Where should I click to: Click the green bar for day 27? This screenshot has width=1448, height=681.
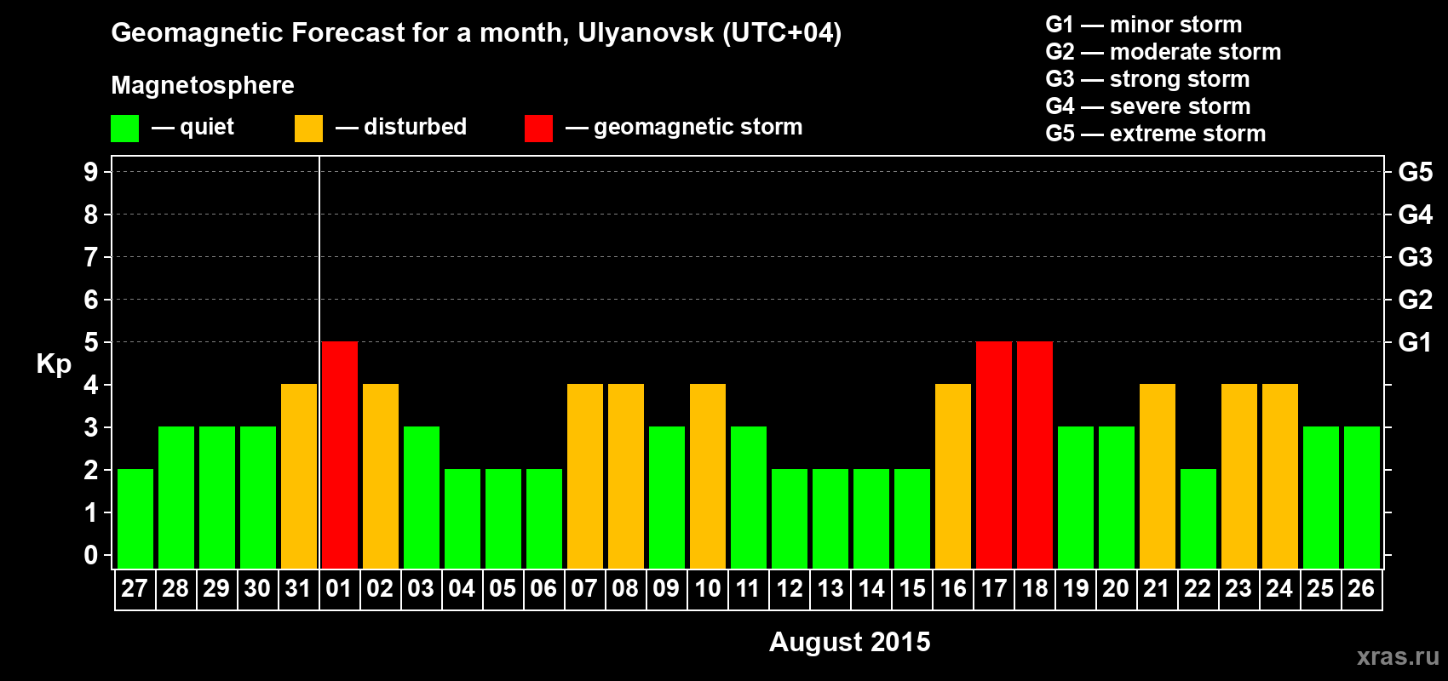(135, 518)
